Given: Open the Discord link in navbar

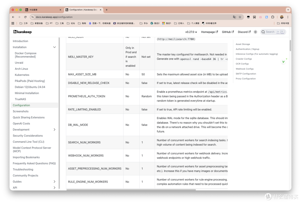Looking at the screenshot, I should [x=244, y=32].
